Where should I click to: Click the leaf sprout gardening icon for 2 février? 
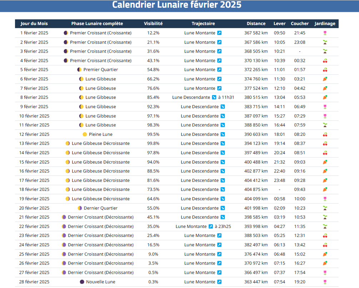(325, 43)
